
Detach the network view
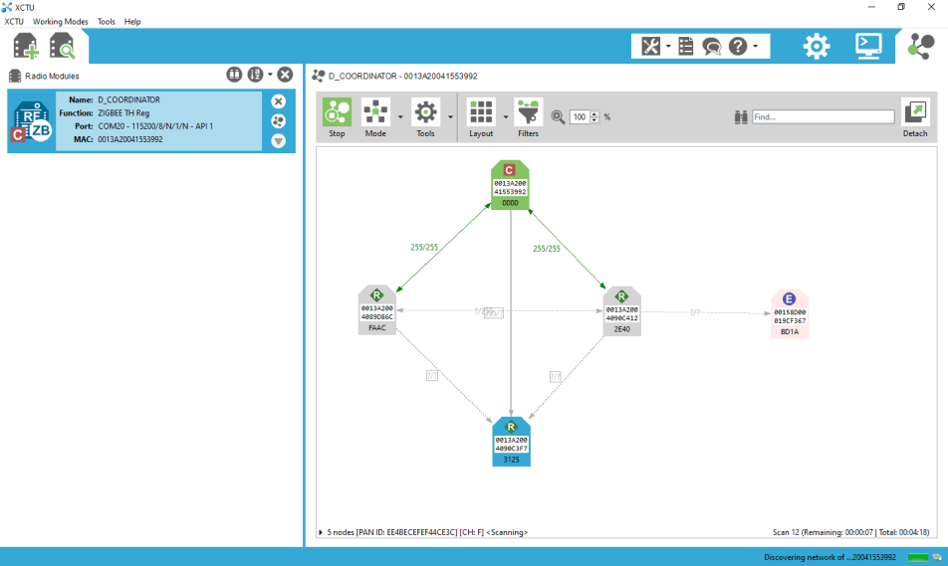[914, 117]
